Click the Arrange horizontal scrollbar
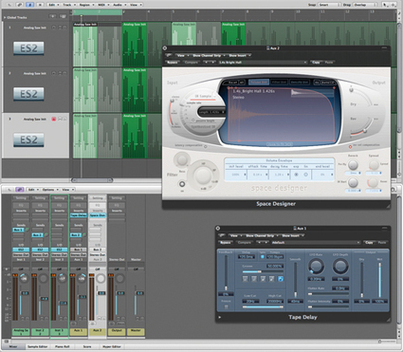The width and height of the screenshot is (403, 352). pyautogui.click(x=92, y=180)
